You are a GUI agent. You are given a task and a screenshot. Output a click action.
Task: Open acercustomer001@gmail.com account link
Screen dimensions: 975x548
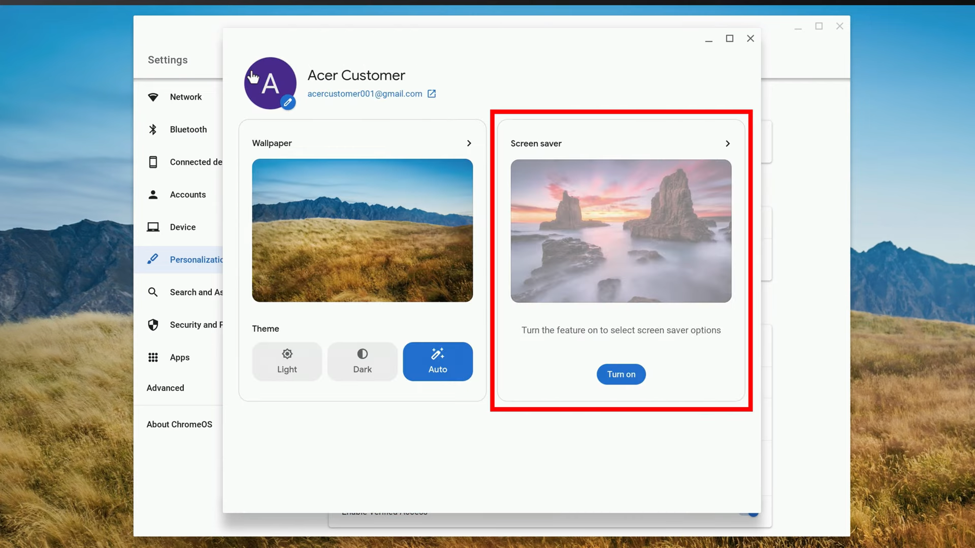365,93
